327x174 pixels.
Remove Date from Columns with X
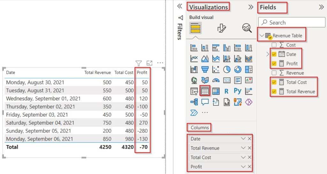coord(249,138)
